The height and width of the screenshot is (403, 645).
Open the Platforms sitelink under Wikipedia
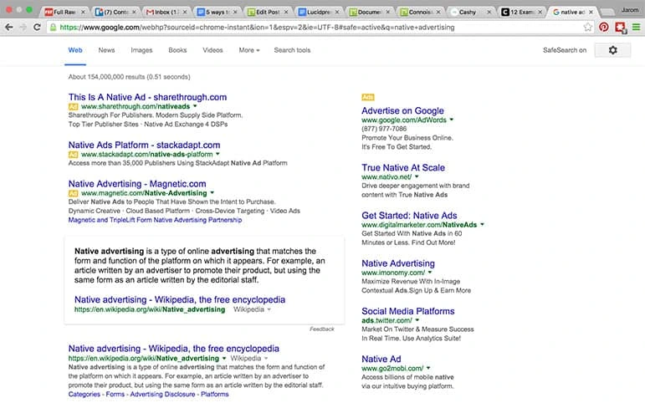click(x=215, y=395)
